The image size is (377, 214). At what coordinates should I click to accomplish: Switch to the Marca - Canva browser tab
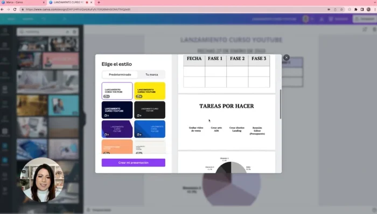click(x=23, y=2)
